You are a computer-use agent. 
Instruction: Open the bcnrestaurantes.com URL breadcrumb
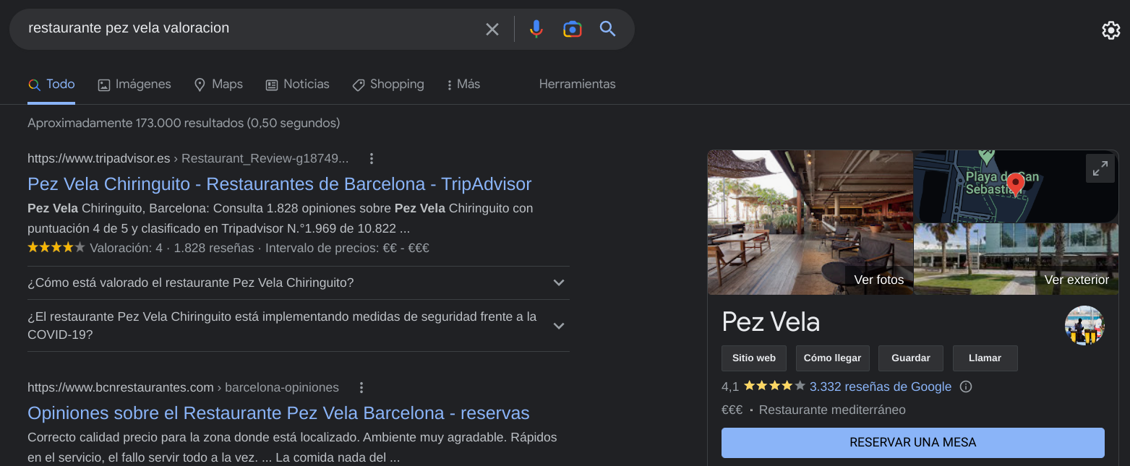183,387
